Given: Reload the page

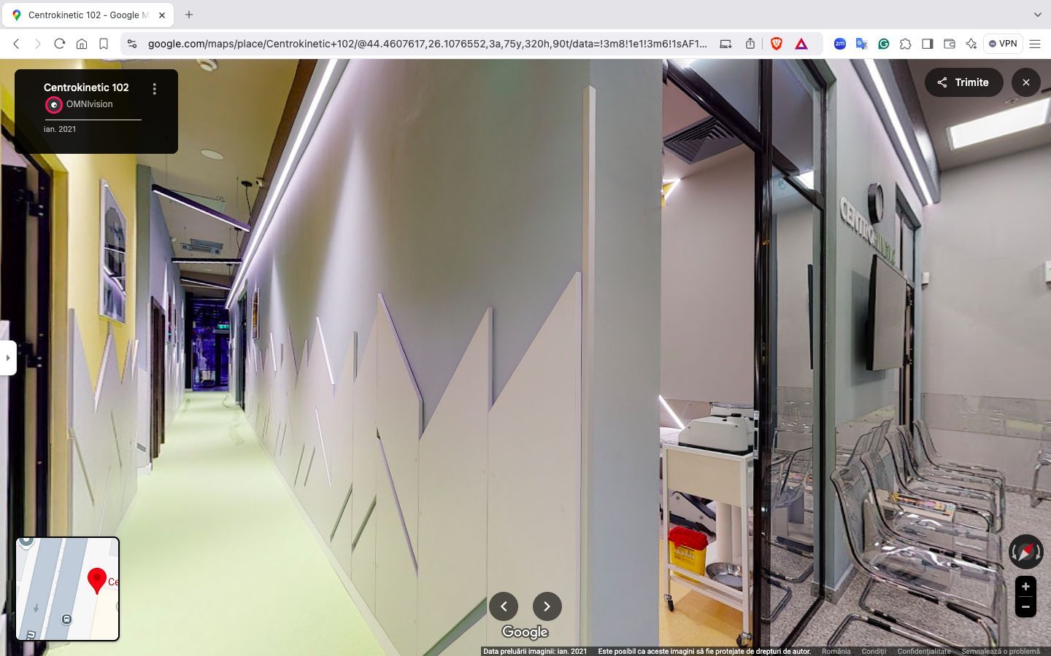Looking at the screenshot, I should (x=60, y=44).
